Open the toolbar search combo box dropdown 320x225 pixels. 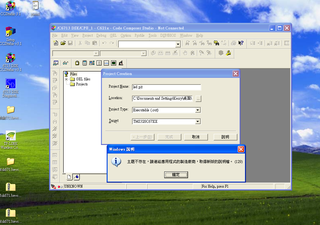click(178, 44)
